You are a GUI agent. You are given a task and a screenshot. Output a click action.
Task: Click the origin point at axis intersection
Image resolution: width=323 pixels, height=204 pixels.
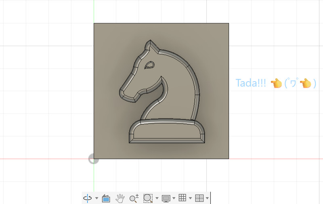coord(94,159)
